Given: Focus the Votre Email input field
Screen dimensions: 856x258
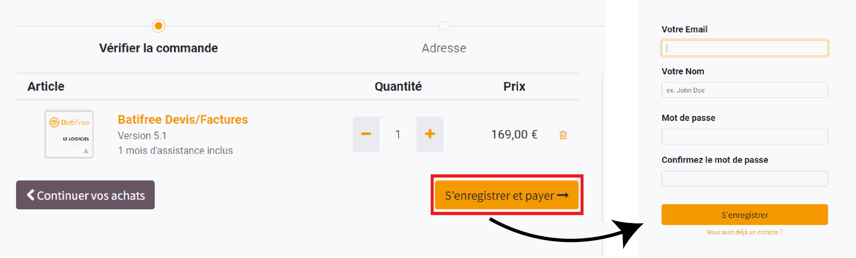Looking at the screenshot, I should click(745, 48).
